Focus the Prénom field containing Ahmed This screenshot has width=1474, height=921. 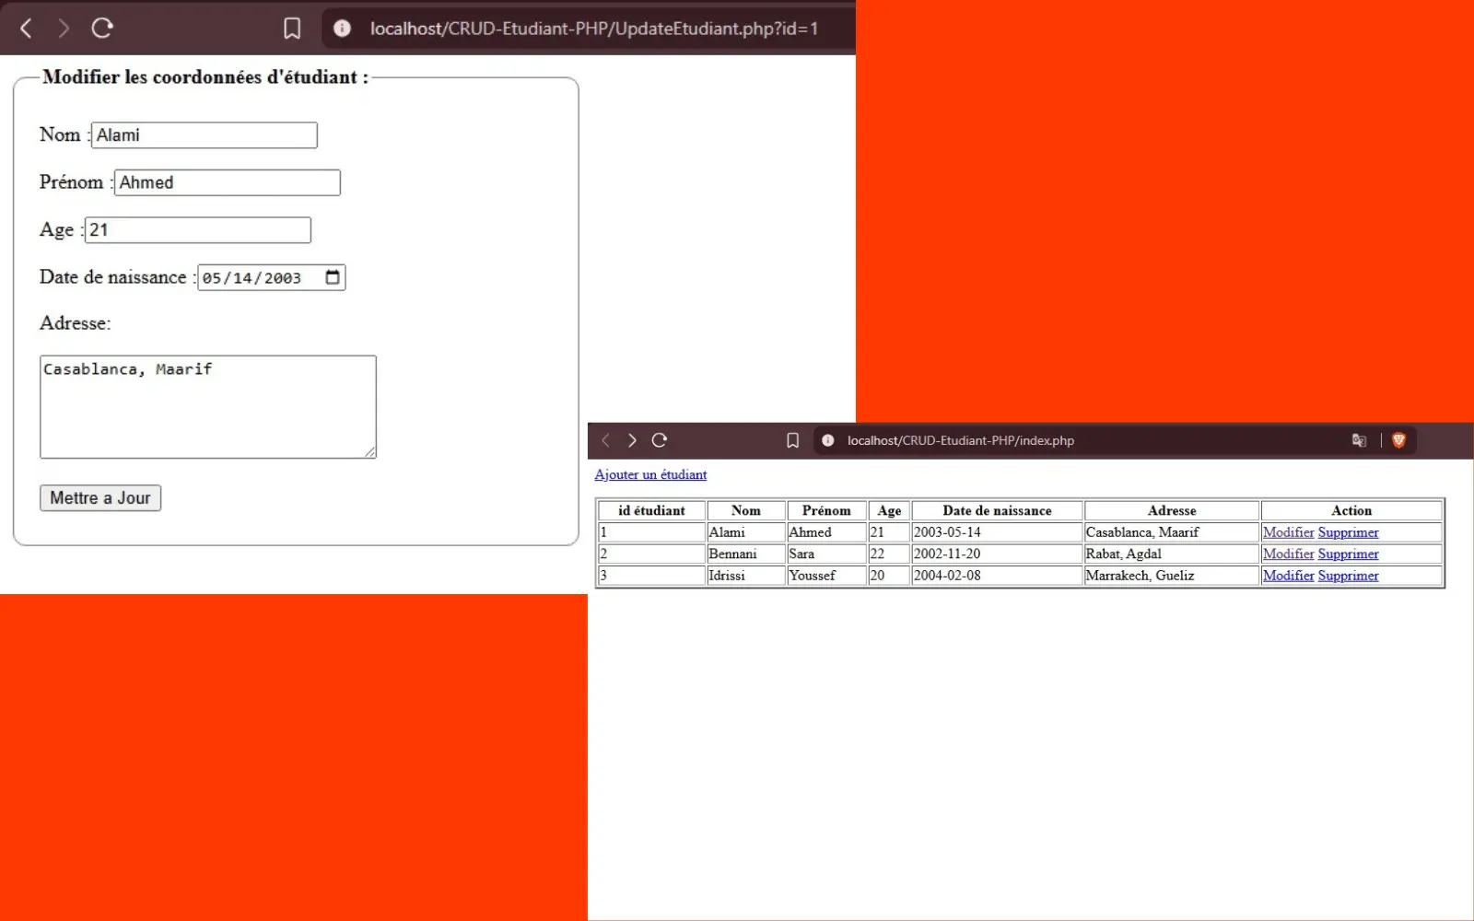(228, 182)
